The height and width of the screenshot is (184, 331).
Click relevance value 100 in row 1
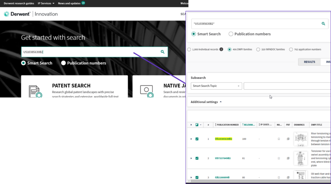[x=244, y=139]
